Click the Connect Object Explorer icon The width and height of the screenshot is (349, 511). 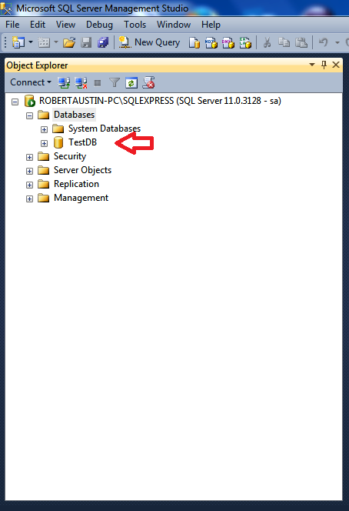64,83
